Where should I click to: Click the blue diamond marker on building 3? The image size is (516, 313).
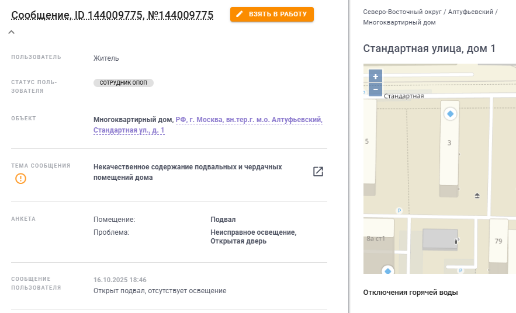(x=450, y=114)
